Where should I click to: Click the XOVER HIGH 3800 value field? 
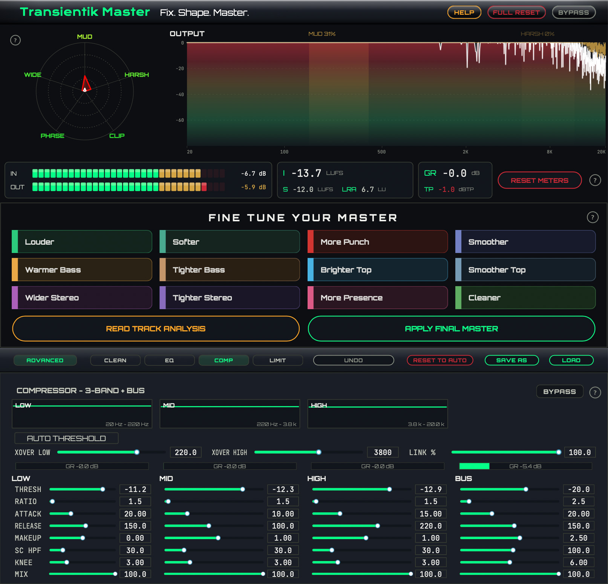383,452
